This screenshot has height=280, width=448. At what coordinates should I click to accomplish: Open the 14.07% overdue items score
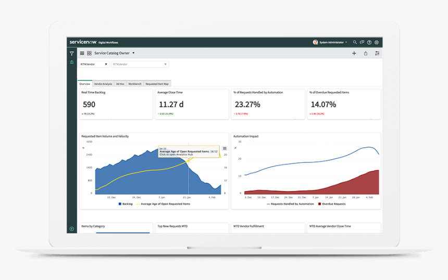(x=323, y=105)
